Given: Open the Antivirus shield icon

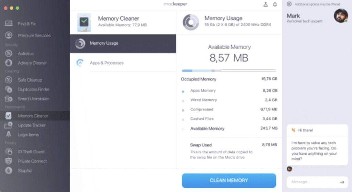Looking at the screenshot, I should pyautogui.click(x=9, y=54).
